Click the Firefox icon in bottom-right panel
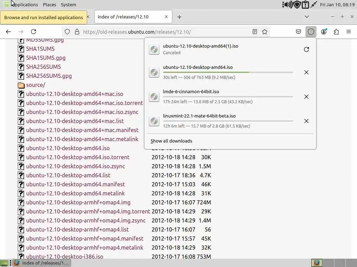This screenshot has height=267, width=357. point(317,263)
